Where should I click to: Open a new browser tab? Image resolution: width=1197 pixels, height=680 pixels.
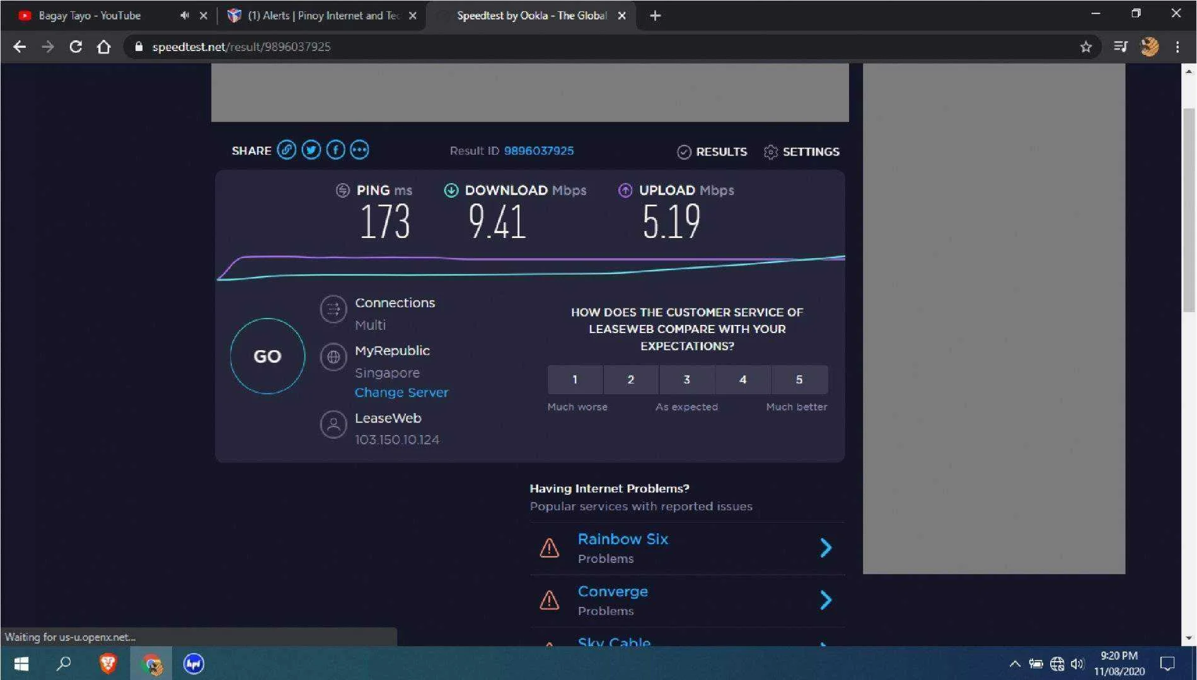[x=655, y=16]
